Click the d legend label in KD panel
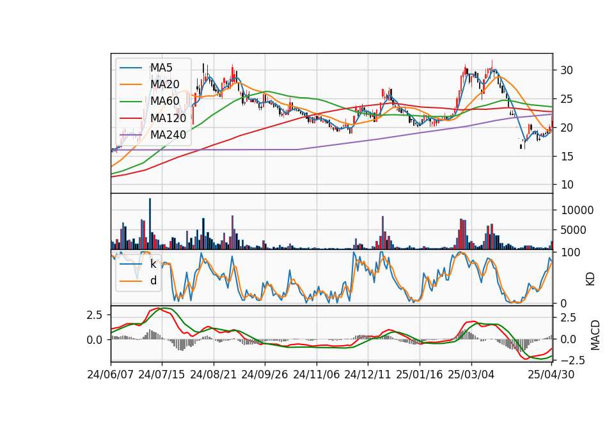Screen dimensions: 614x441 point(153,281)
